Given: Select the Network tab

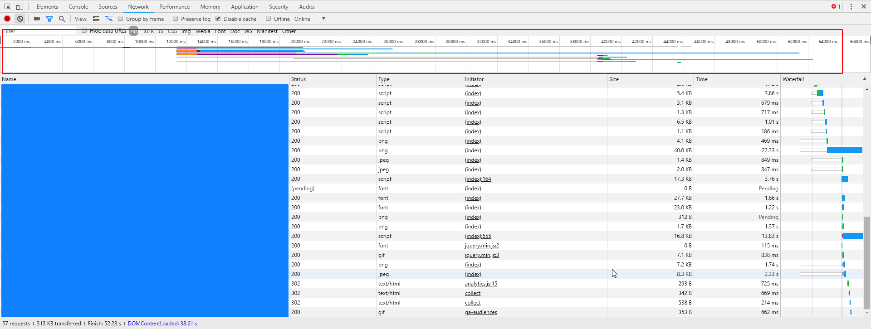Looking at the screenshot, I should coord(138,6).
